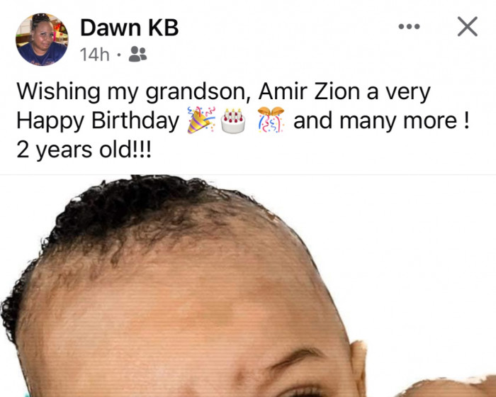Click the name "Amir Zion" in post
496x397 pixels.
coord(309,92)
